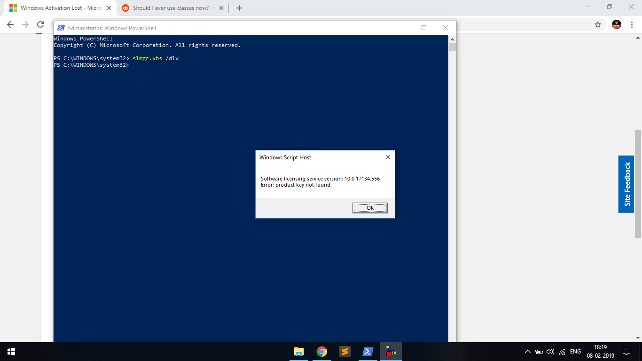This screenshot has width=642, height=361.
Task: Close the PowerShell window
Action: [446, 28]
